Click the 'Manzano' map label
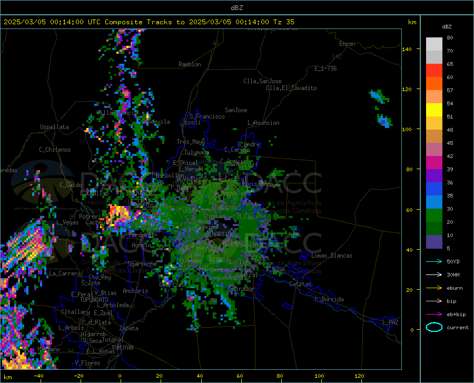Viewport: 474px width, 383px height. pyautogui.click(x=48, y=349)
